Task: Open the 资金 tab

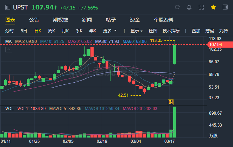Action: pos(135,20)
